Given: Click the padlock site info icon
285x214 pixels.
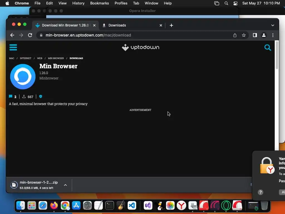Looking at the screenshot, I should click(41, 35).
